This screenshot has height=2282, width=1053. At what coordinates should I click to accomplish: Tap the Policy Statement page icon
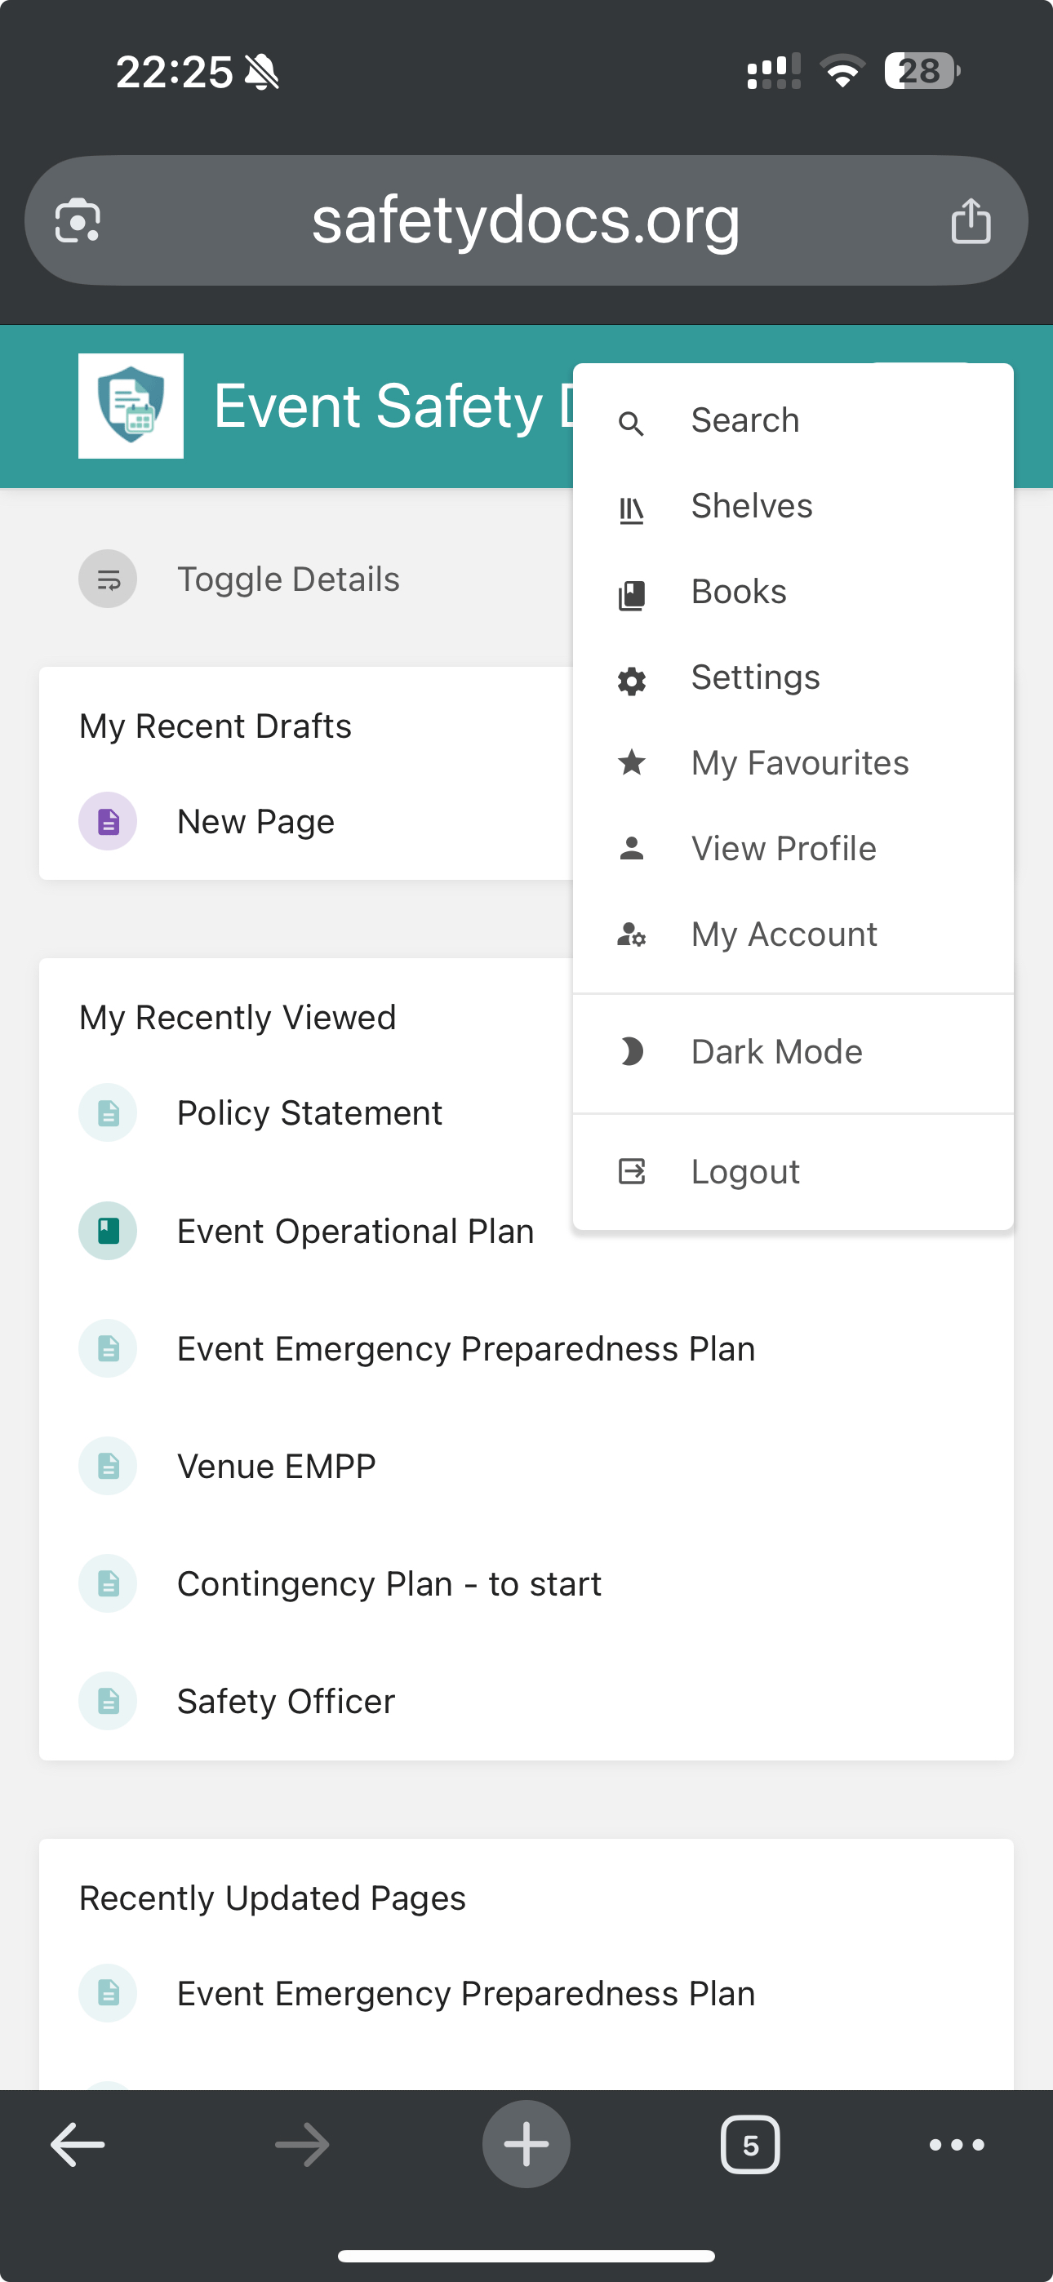point(108,1112)
